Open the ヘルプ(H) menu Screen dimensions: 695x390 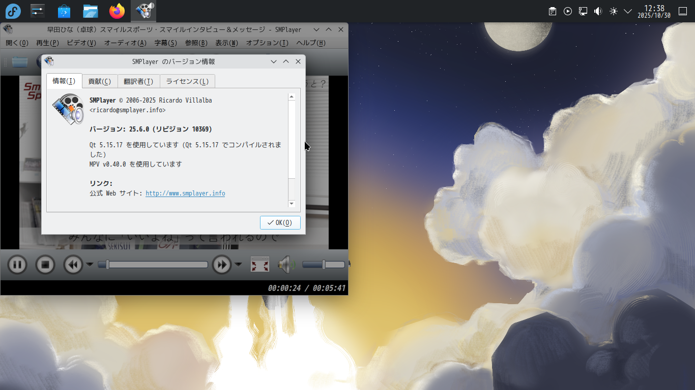coord(311,43)
